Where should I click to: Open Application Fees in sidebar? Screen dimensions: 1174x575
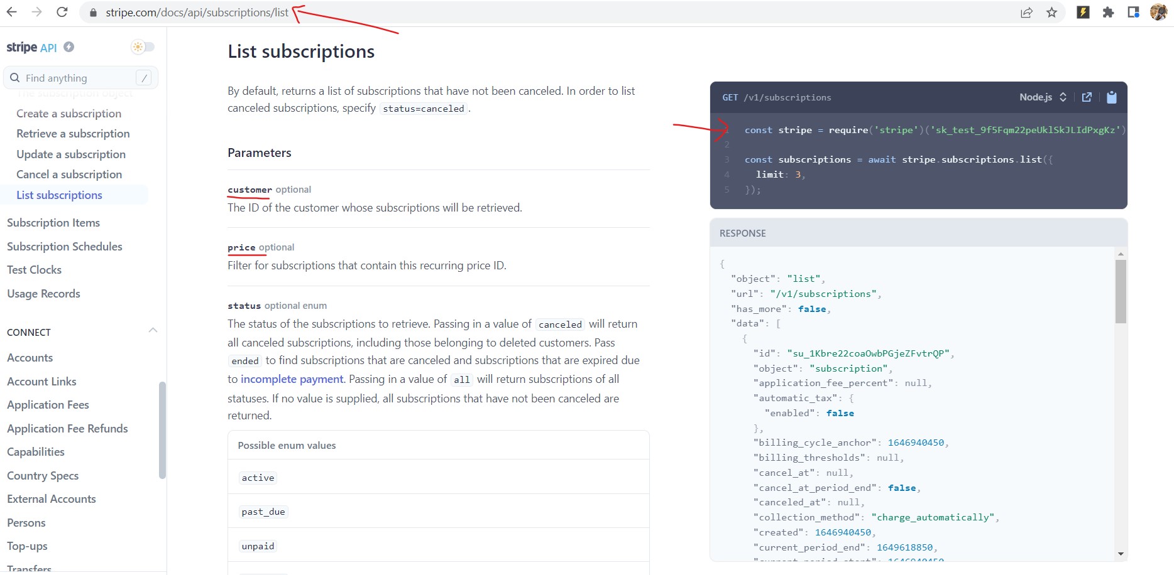tap(48, 405)
